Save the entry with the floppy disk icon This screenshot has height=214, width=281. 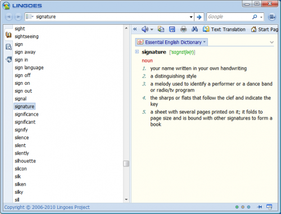pyautogui.click(x=172, y=29)
